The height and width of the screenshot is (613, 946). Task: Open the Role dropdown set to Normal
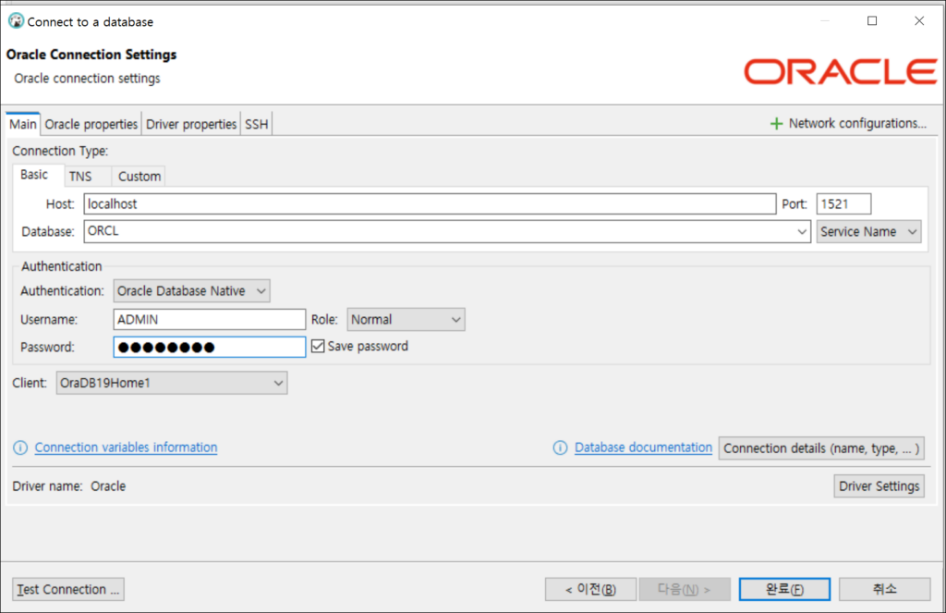(x=406, y=320)
